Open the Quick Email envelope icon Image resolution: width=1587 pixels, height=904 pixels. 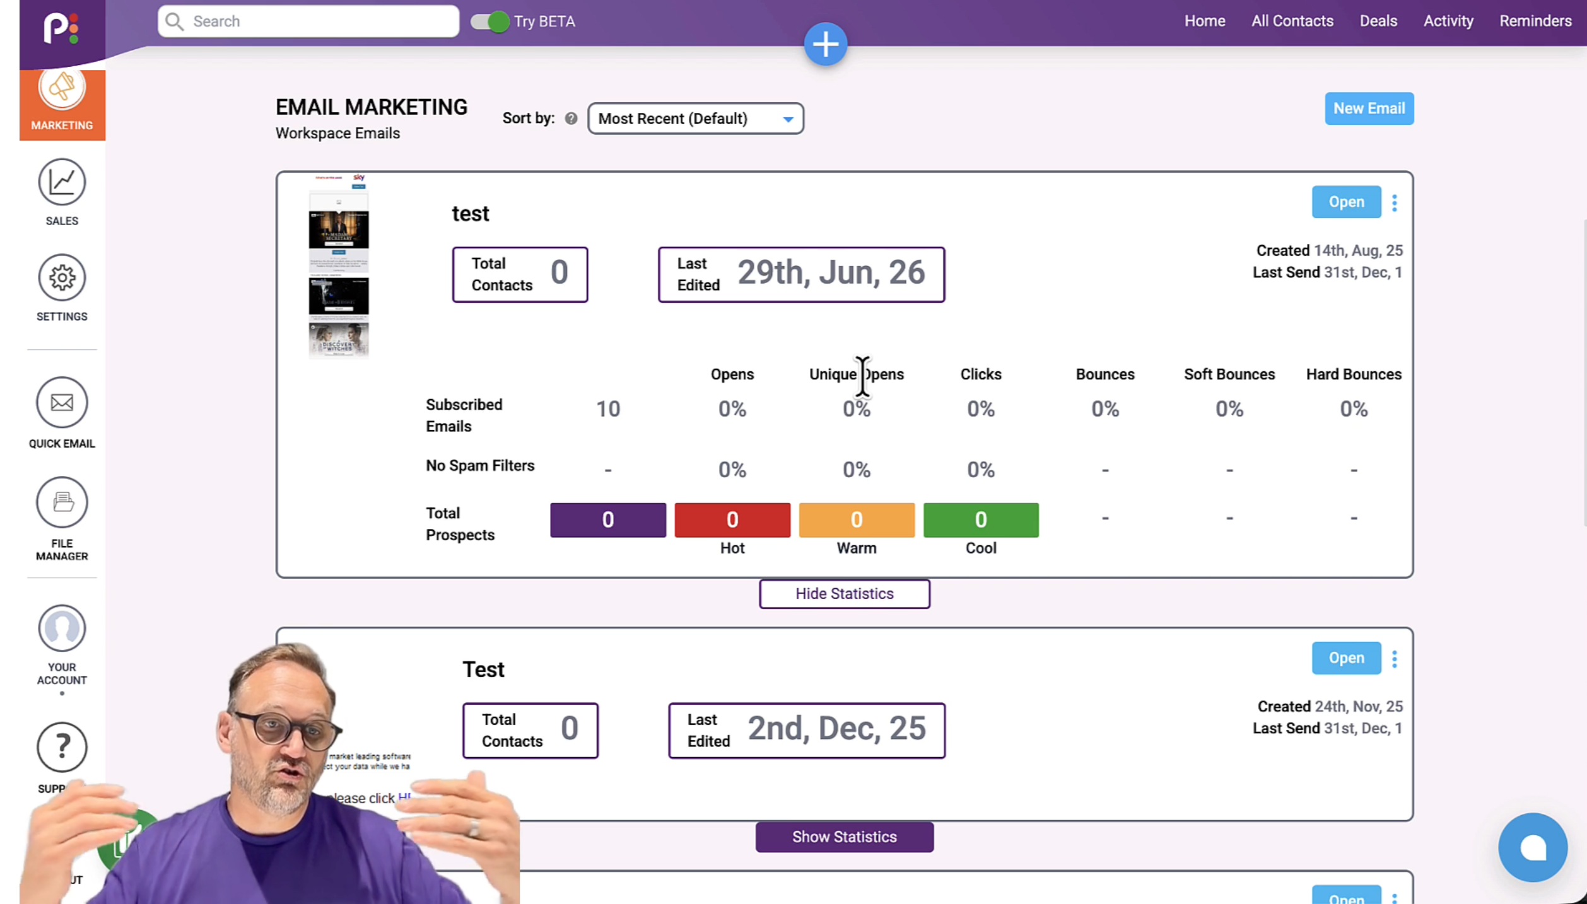(x=62, y=403)
